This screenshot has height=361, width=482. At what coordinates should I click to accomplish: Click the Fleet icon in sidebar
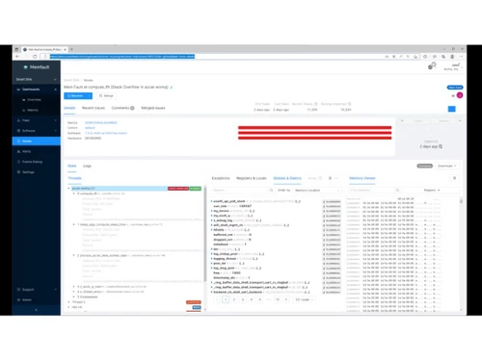coord(18,120)
